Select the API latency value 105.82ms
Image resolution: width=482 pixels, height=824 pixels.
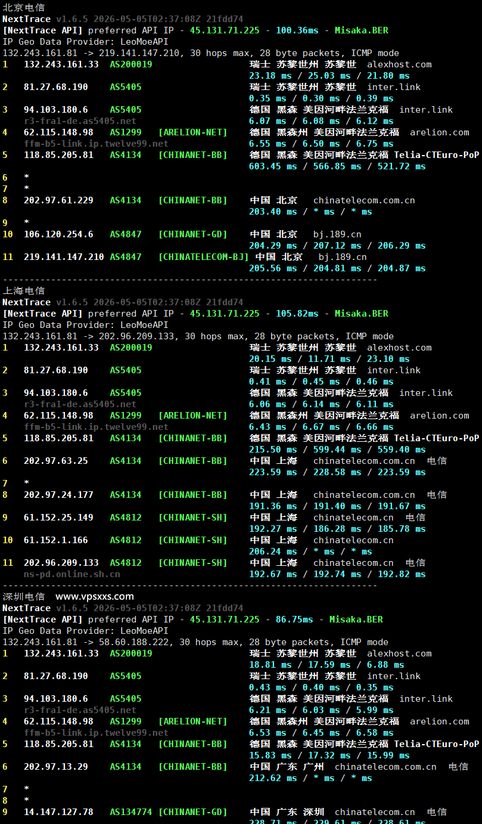click(297, 314)
